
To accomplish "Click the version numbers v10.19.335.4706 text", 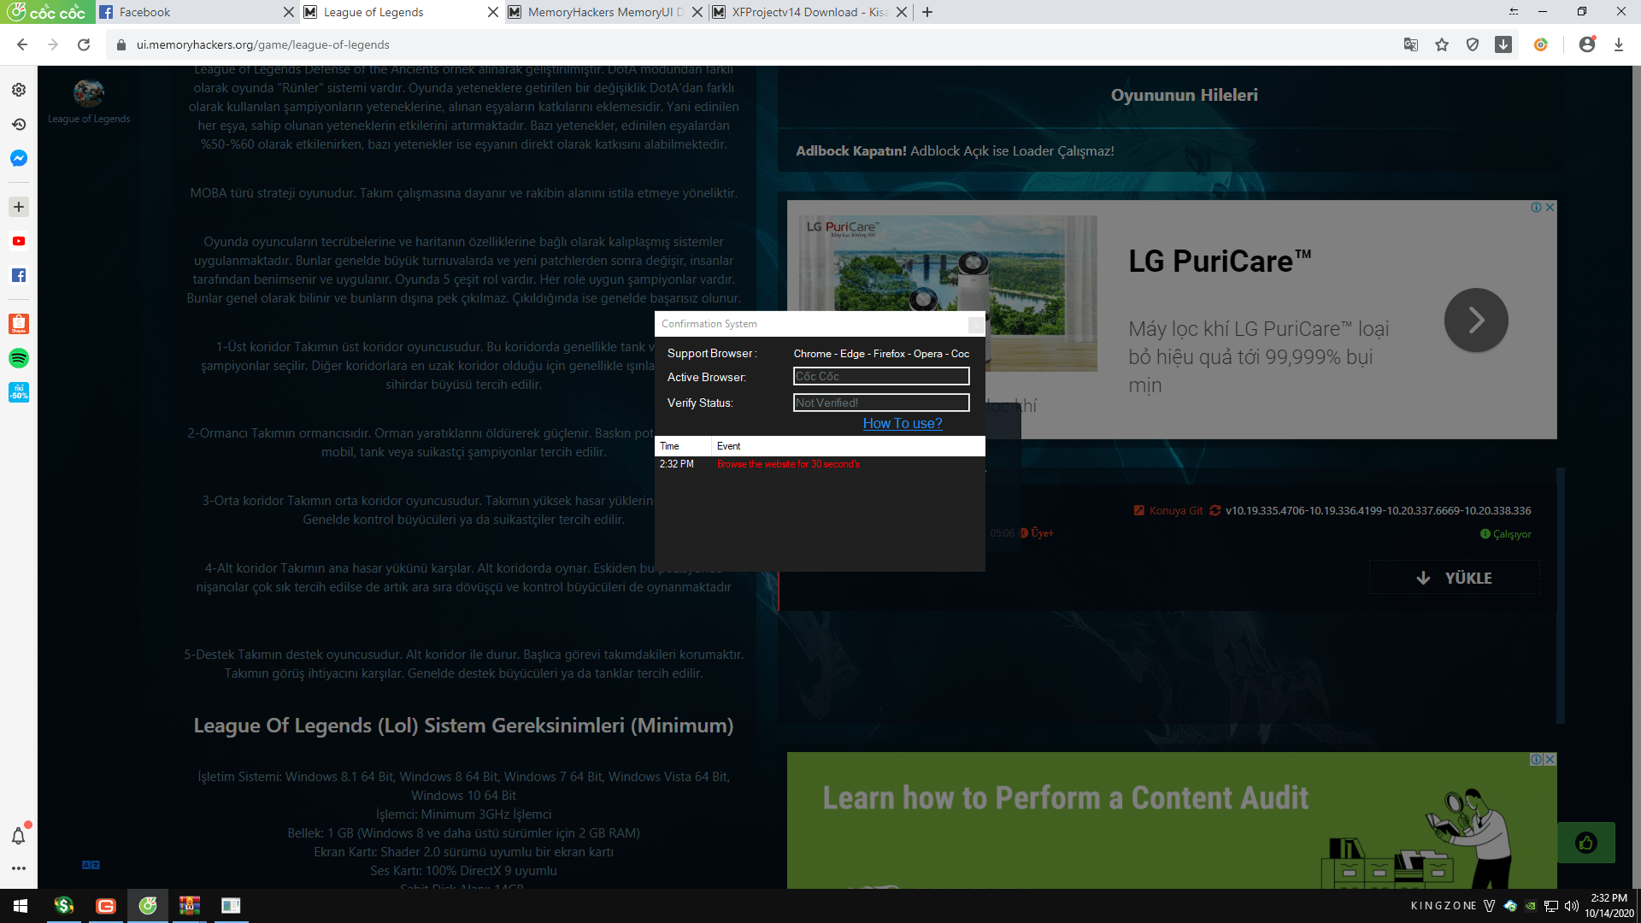I will click(1378, 511).
